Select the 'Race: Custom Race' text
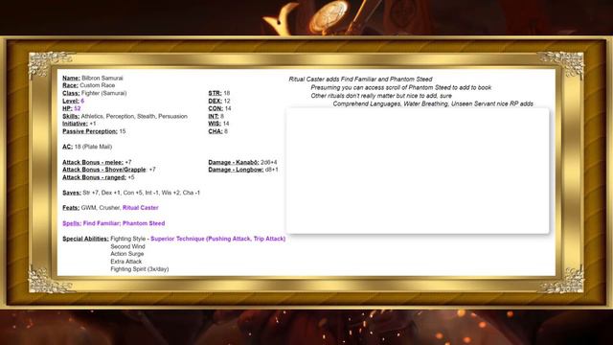 89,85
